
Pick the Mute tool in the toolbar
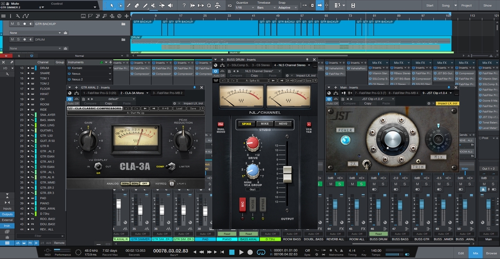tap(153, 5)
